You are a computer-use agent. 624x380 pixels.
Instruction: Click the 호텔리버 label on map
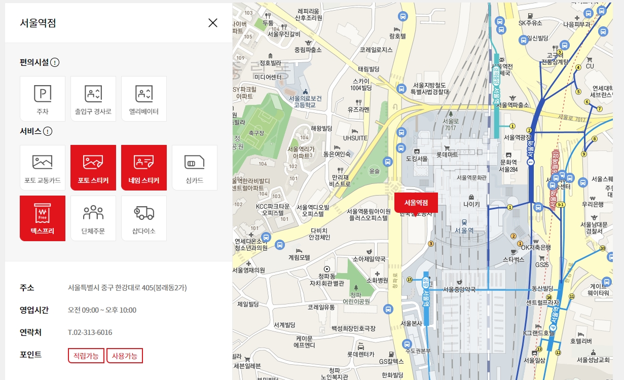click(580, 340)
